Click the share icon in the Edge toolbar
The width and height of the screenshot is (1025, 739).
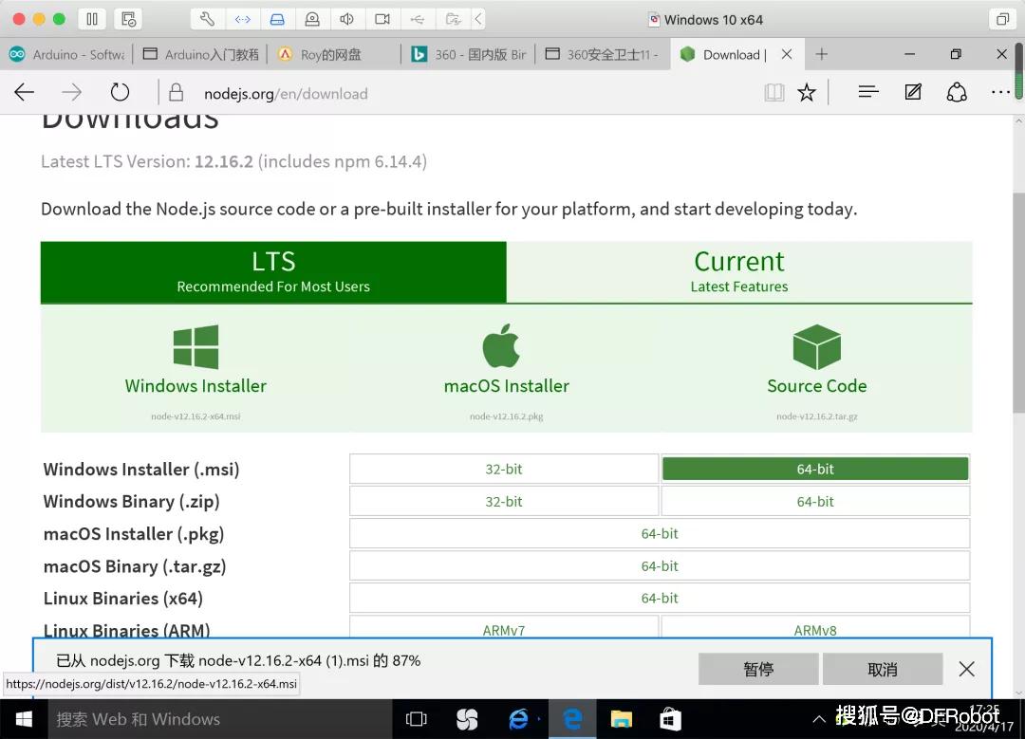(x=957, y=92)
